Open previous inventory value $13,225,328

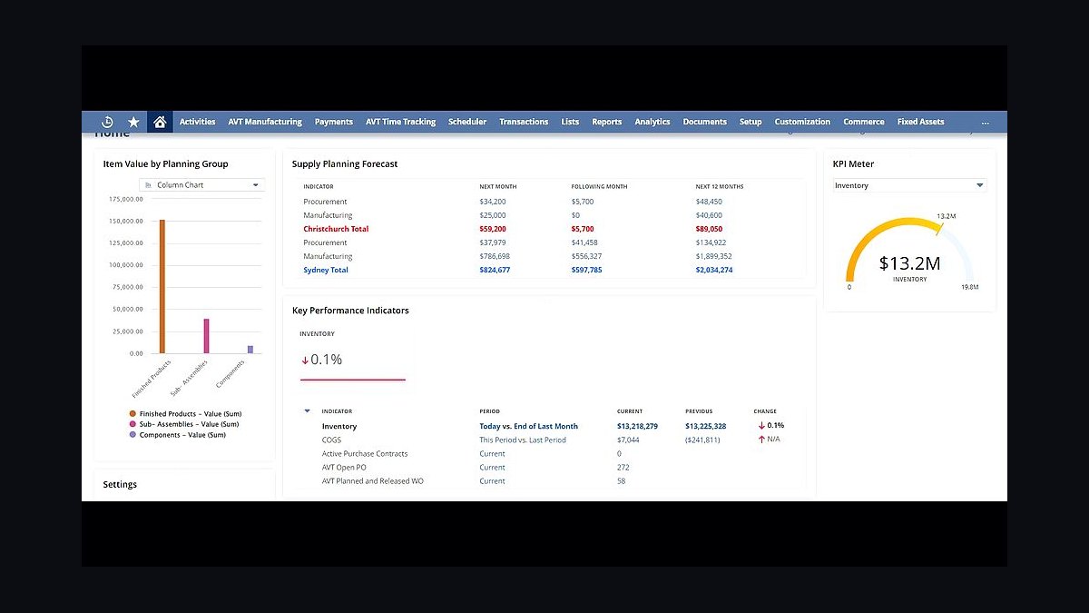(706, 426)
